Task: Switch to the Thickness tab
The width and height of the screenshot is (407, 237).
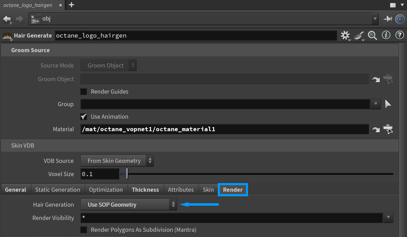Action: click(145, 190)
